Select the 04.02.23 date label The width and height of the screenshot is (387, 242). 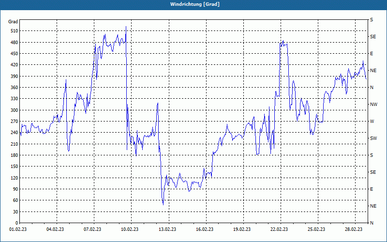click(x=55, y=229)
